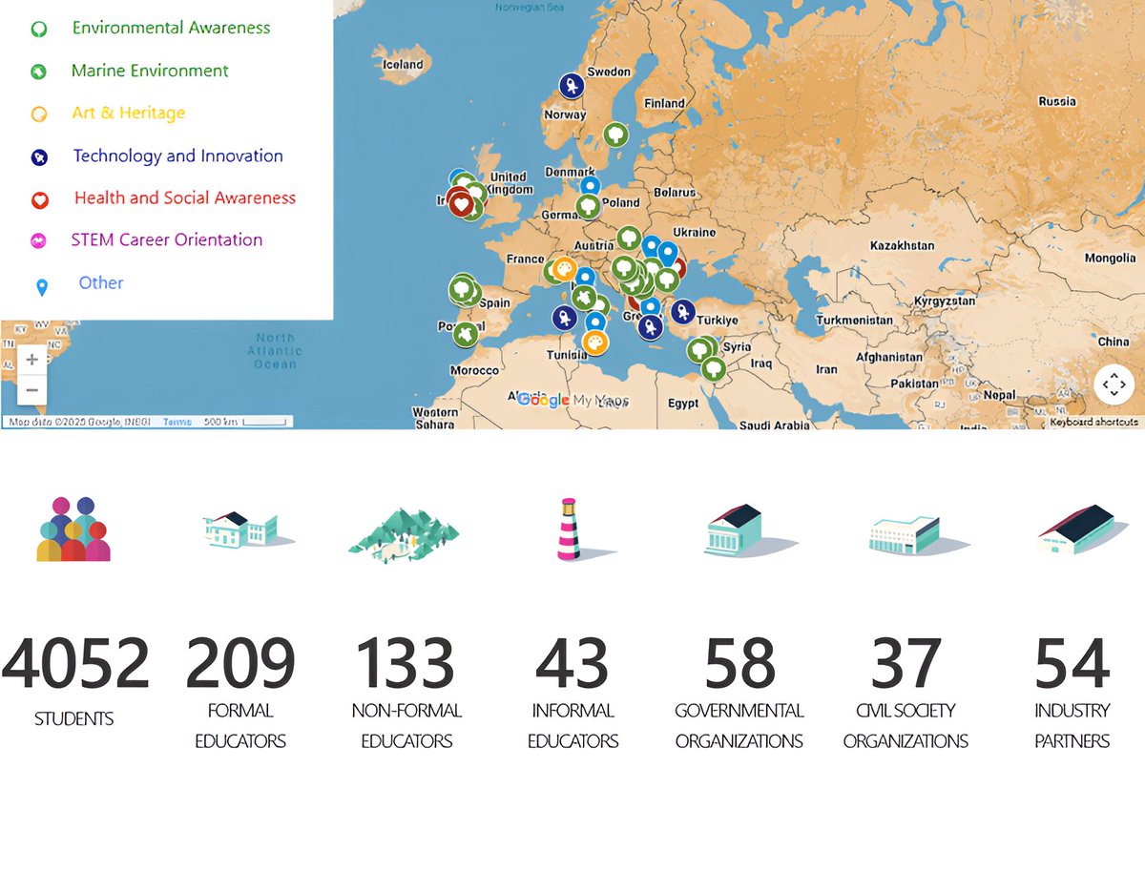
Task: Click the Technology and Innovation legend icon
Action: click(x=39, y=157)
